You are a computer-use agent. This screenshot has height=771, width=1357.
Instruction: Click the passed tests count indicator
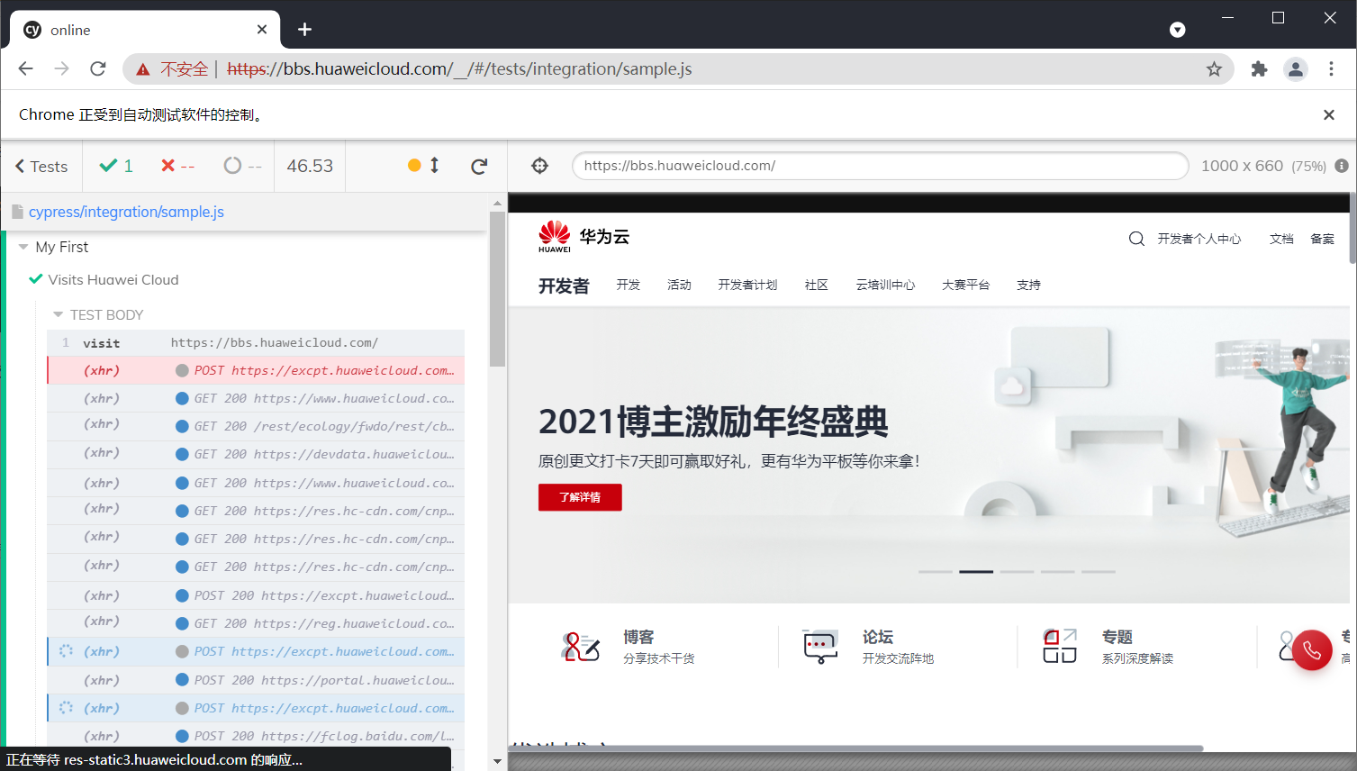pyautogui.click(x=116, y=166)
